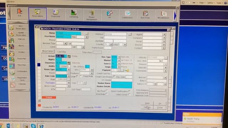Open Outlook from the Windows taskbar

pos(9,126)
